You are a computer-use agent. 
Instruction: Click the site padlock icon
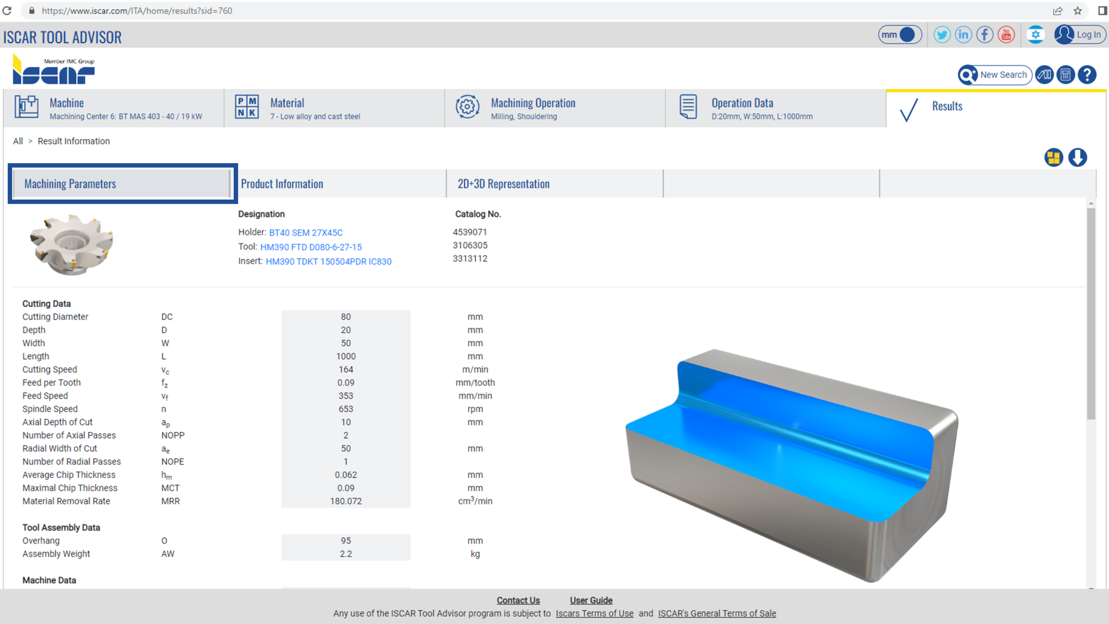click(31, 11)
